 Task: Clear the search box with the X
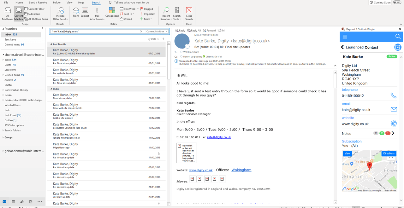coord(141,32)
